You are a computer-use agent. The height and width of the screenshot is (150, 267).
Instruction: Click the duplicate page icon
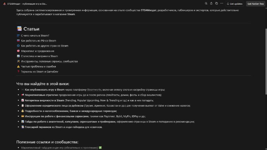[216, 3]
